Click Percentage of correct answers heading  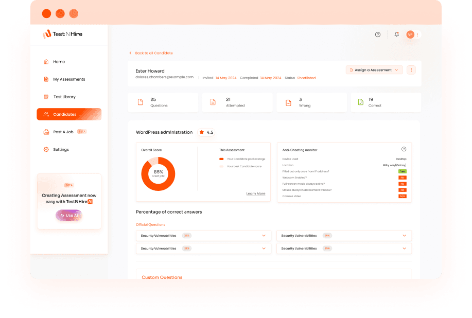169,212
